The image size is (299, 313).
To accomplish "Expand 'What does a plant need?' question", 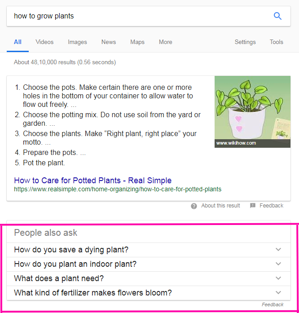I will point(149,278).
